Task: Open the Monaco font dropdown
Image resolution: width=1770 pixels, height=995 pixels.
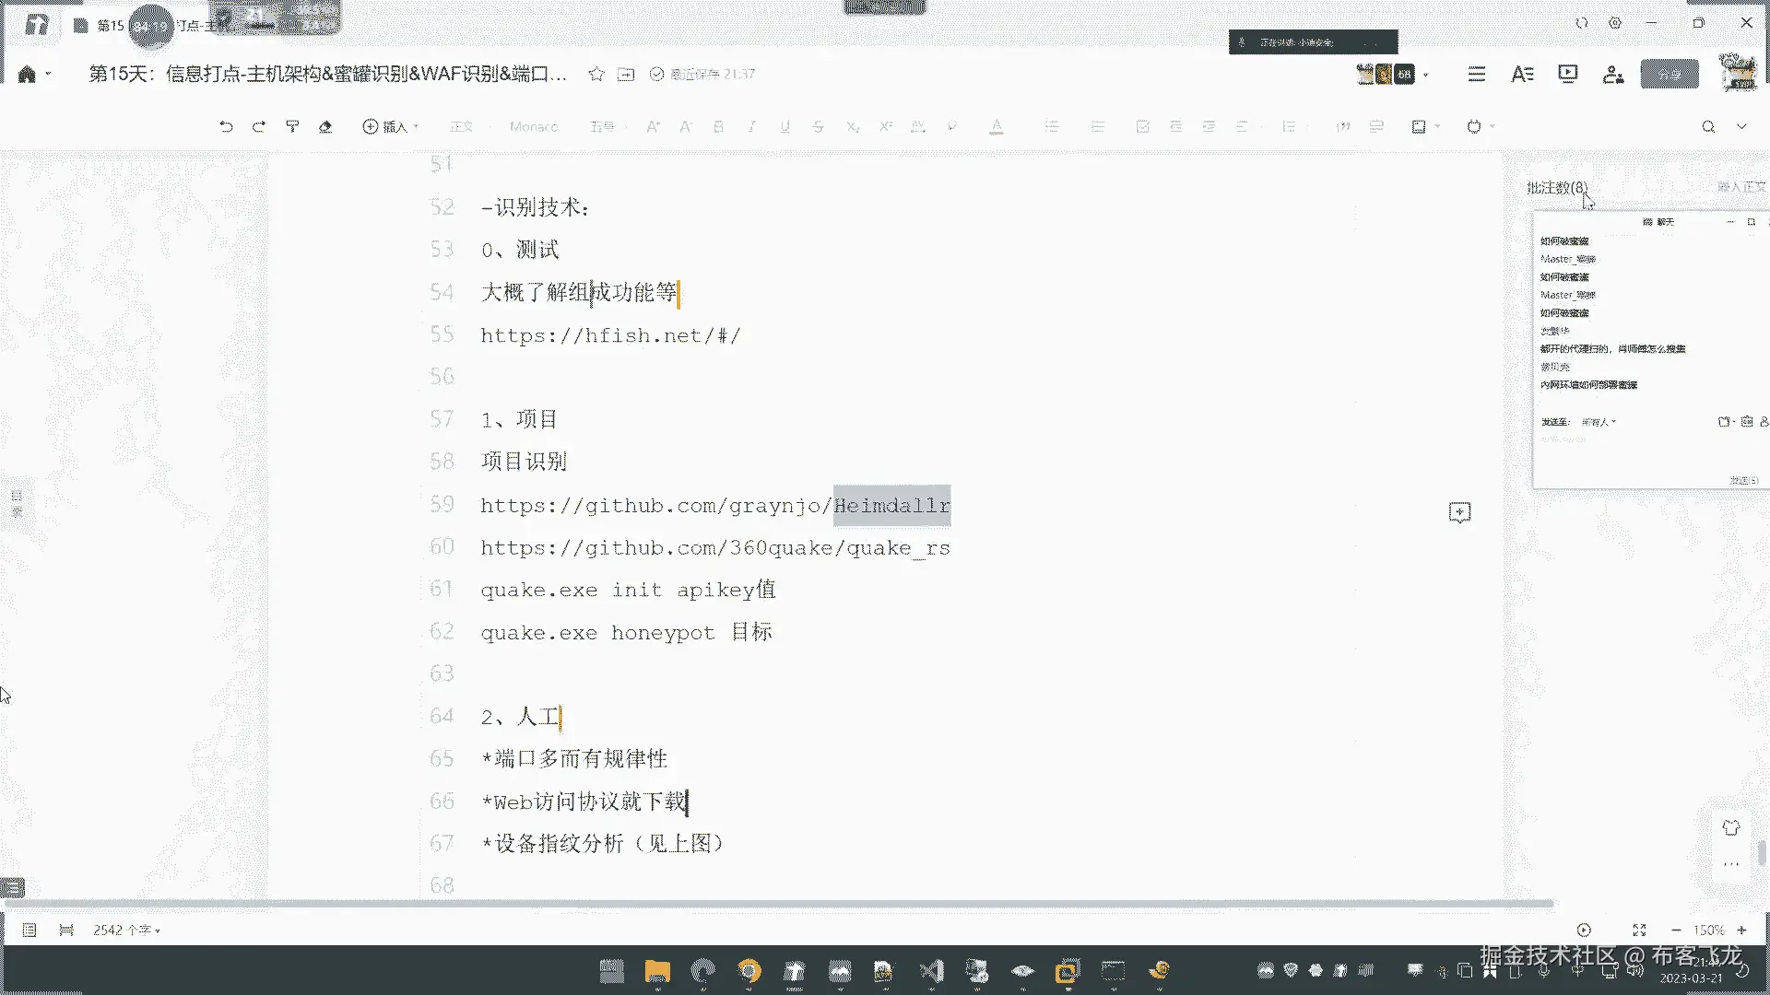Action: click(x=534, y=127)
